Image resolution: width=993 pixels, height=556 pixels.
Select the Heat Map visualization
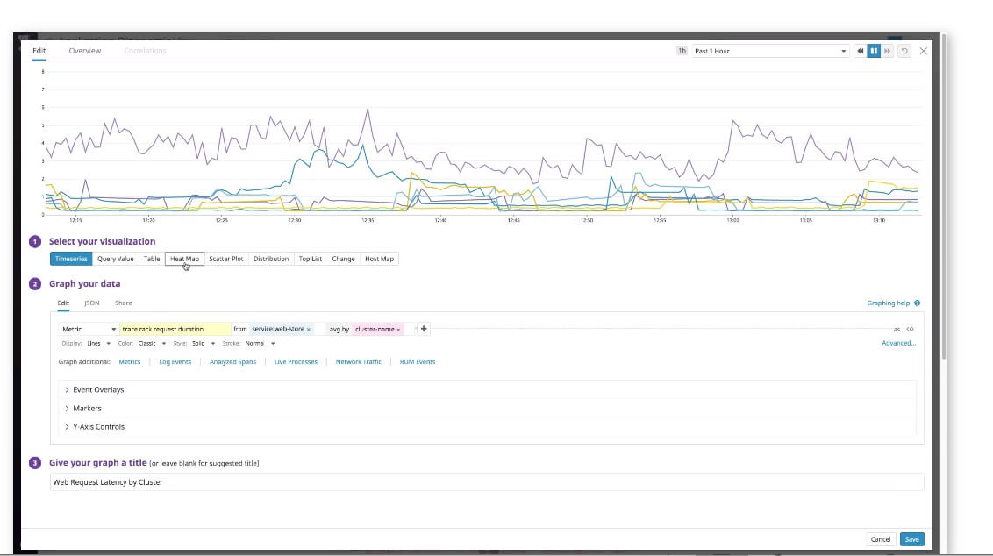coord(184,259)
